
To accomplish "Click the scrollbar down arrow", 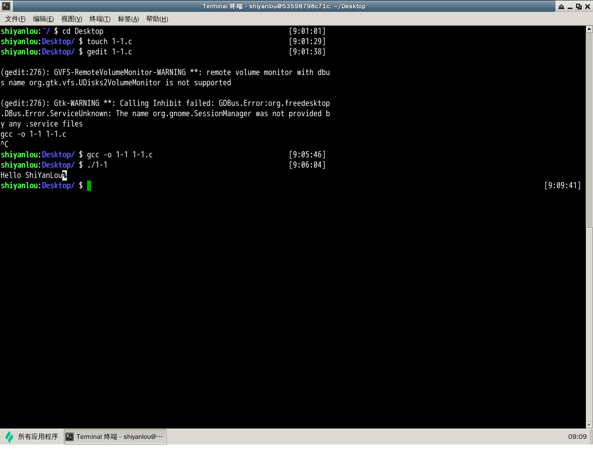I will 589,424.
